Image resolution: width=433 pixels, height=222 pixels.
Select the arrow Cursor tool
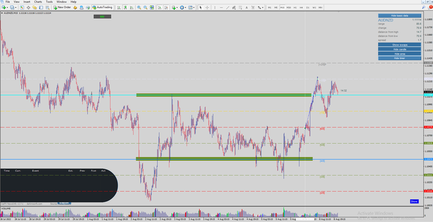pos(201,8)
